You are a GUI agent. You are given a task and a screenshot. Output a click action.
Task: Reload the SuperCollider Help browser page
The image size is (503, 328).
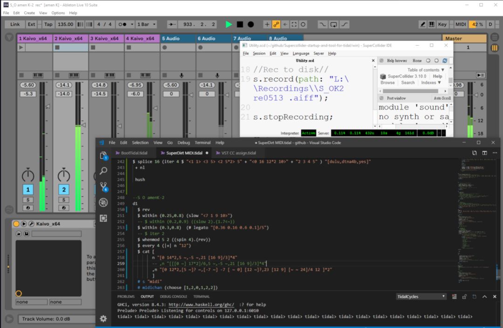(445, 60)
